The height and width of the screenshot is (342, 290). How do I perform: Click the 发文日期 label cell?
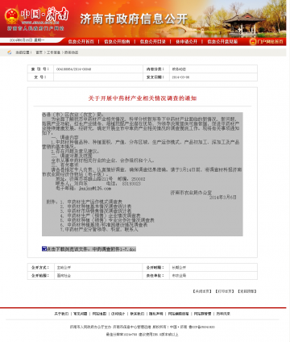click(156, 77)
